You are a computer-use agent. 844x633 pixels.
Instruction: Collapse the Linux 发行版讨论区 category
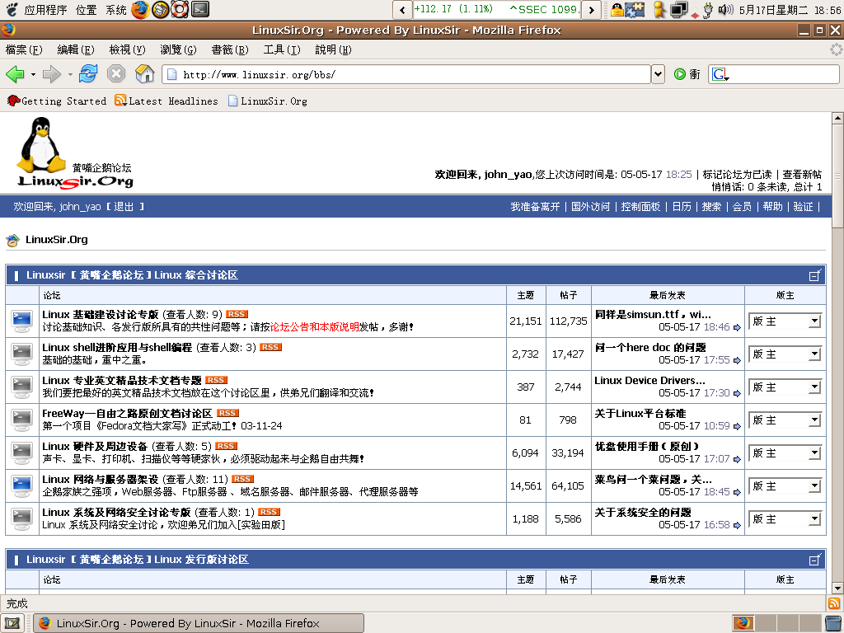[x=815, y=560]
